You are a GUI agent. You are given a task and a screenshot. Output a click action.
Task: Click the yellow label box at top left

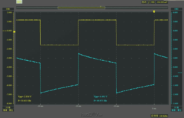[x=19, y=2]
